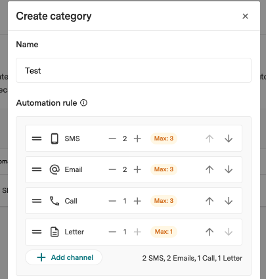Increase the SMS count with plus
Viewport: 266px width, 279px height.
137,139
